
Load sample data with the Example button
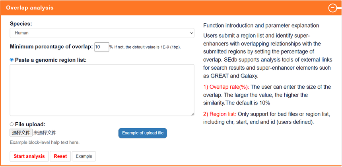point(84,156)
